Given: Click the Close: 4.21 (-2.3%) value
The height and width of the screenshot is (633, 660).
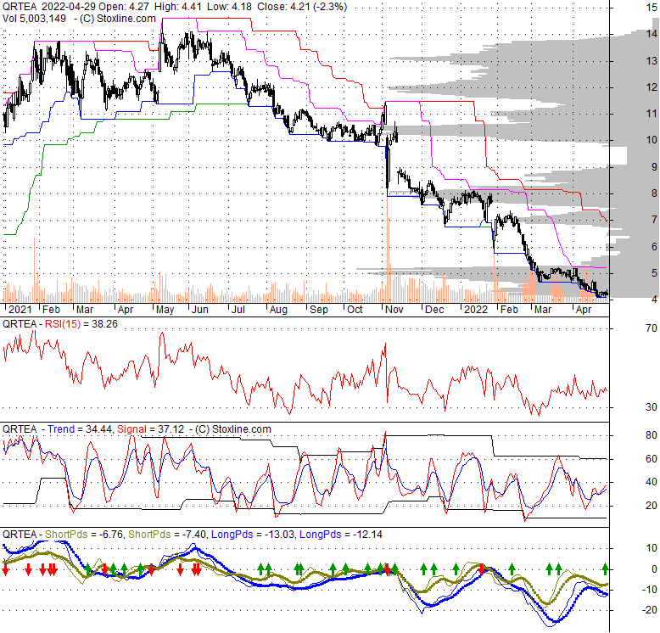Looking at the screenshot, I should tap(302, 7).
